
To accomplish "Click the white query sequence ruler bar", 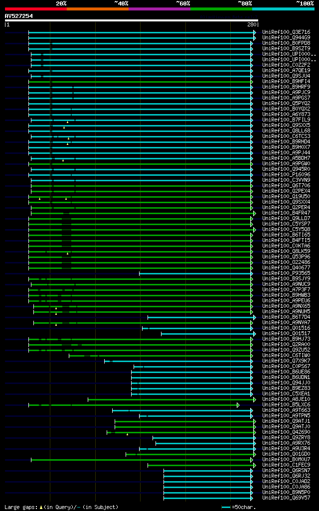I will (132, 20).
